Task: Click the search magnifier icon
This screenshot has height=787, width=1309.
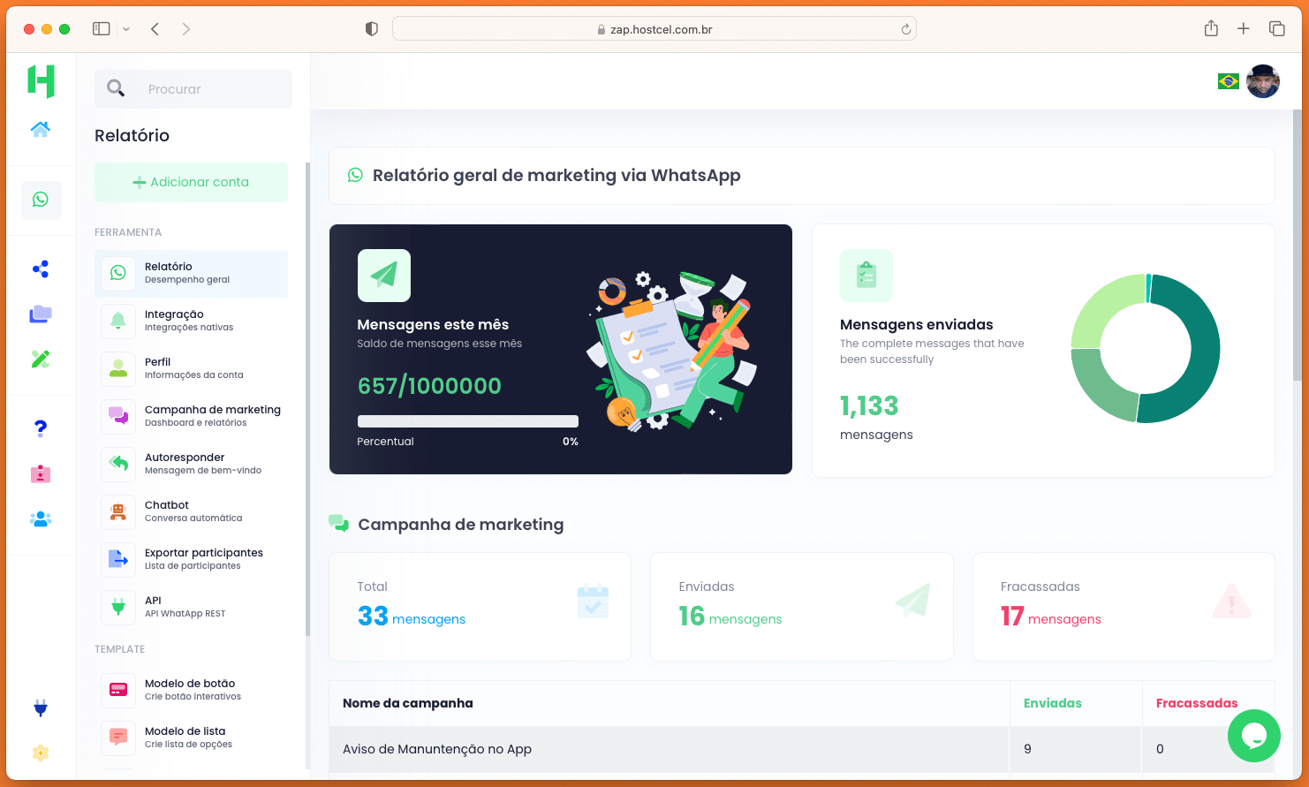Action: [x=116, y=88]
